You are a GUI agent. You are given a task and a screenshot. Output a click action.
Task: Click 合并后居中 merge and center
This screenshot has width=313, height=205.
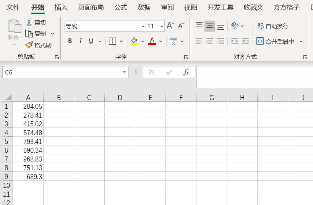click(x=275, y=41)
